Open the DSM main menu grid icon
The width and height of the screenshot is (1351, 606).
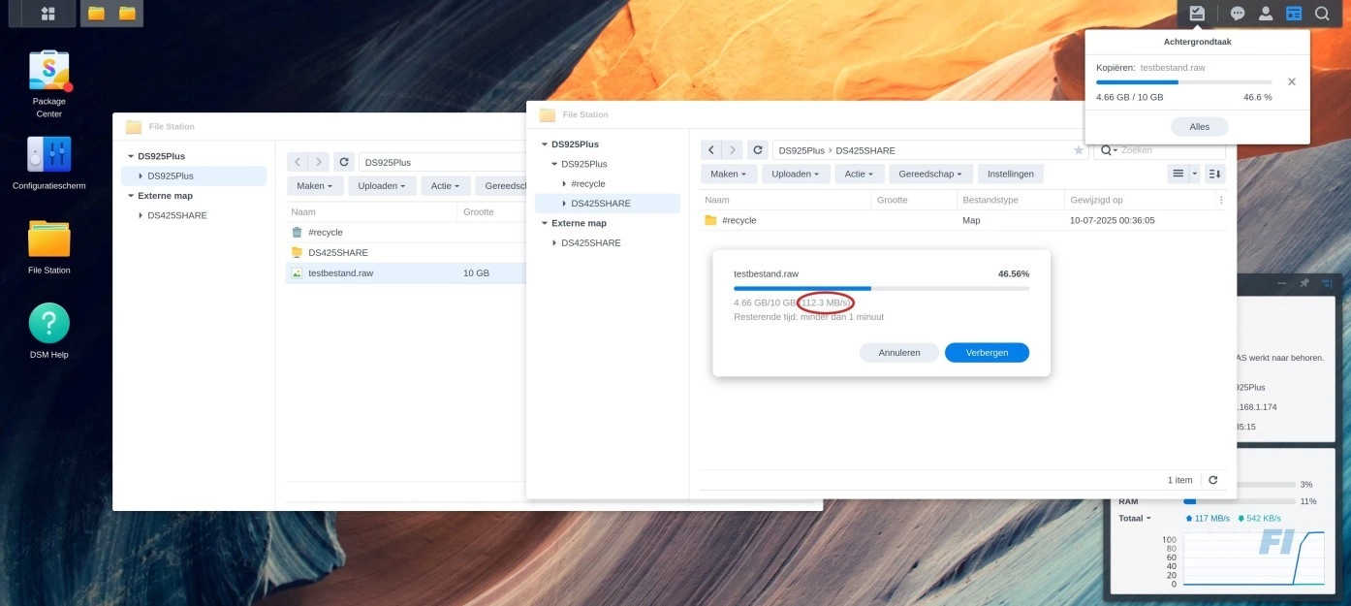click(47, 14)
